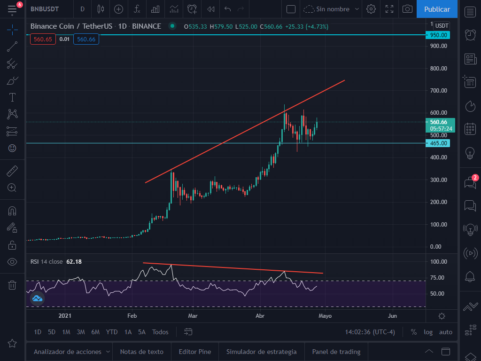Open the notifications bell icon

pyautogui.click(x=470, y=276)
